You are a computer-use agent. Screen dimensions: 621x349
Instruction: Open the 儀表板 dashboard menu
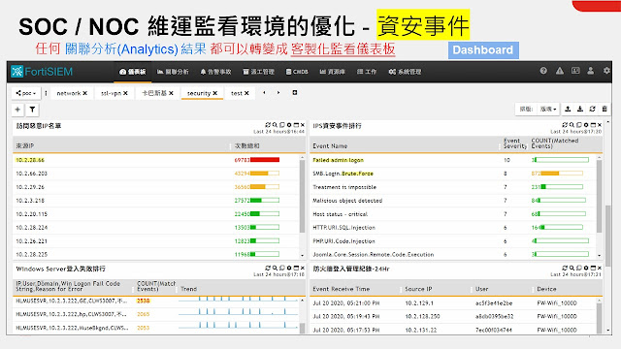[x=133, y=72]
